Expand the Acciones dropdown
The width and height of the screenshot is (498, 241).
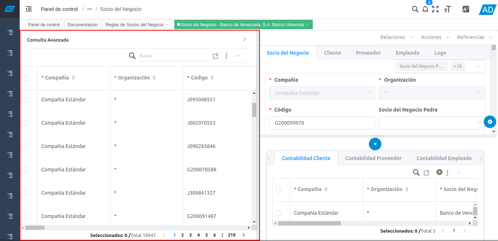pos(435,37)
